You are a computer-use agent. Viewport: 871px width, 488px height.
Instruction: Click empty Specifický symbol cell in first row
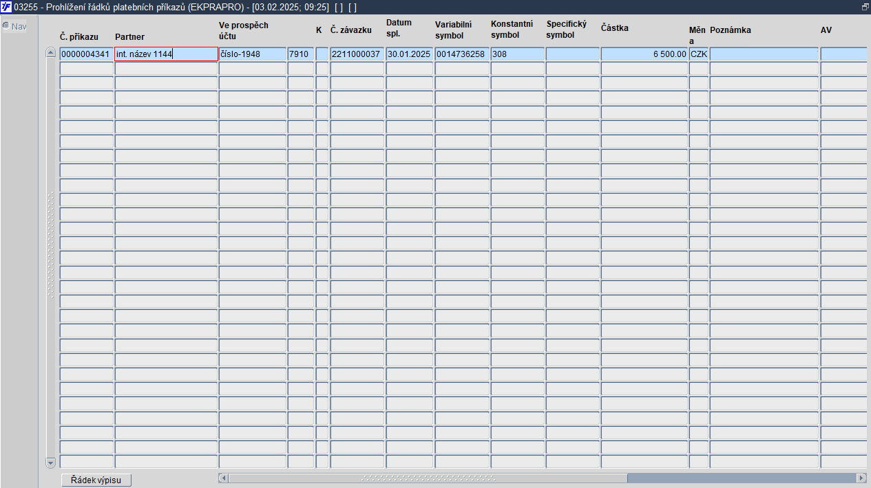(573, 54)
